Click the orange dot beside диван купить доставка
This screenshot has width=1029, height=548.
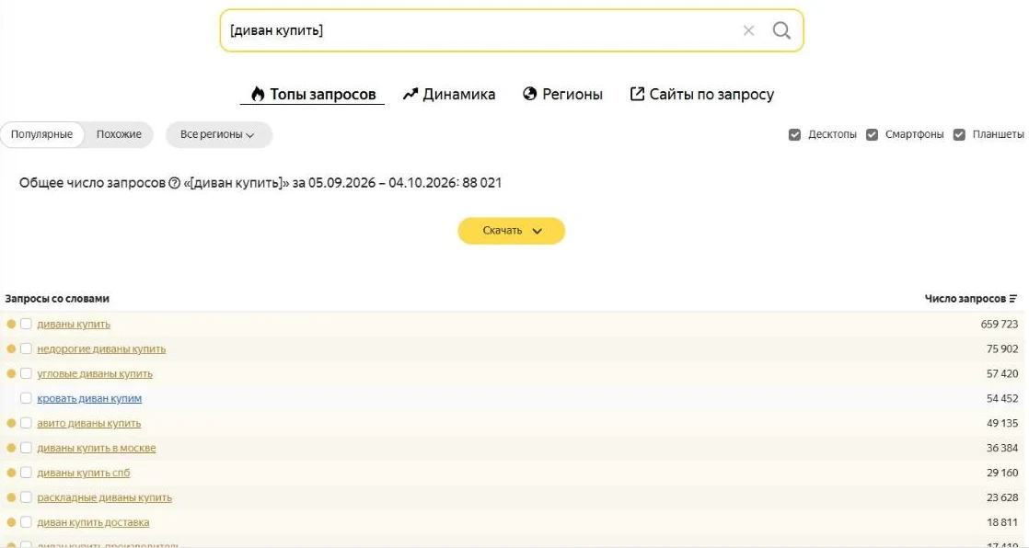(x=11, y=522)
